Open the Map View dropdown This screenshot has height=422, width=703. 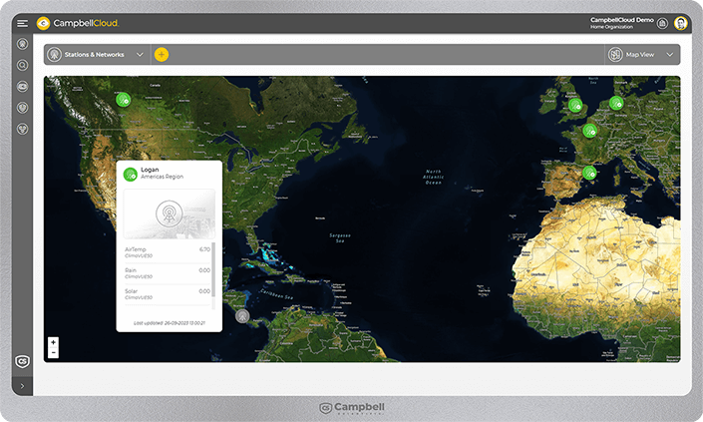point(669,55)
